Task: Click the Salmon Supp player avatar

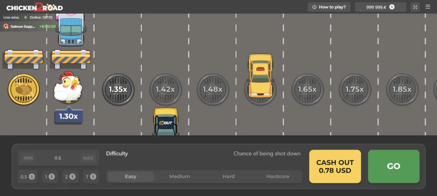Action: click(6, 27)
